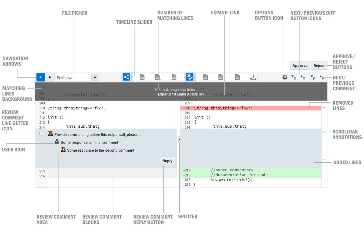Image resolution: width=364 pixels, height=234 pixels.
Task: Click the download icon on the timeline
Action: click(x=253, y=77)
